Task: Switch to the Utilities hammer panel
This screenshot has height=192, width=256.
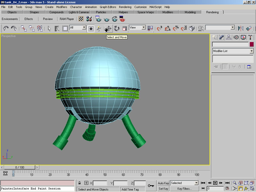Action: tap(250, 37)
